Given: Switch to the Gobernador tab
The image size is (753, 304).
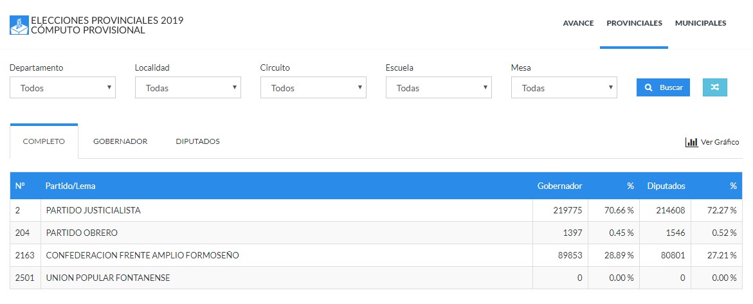Looking at the screenshot, I should click(x=120, y=141).
